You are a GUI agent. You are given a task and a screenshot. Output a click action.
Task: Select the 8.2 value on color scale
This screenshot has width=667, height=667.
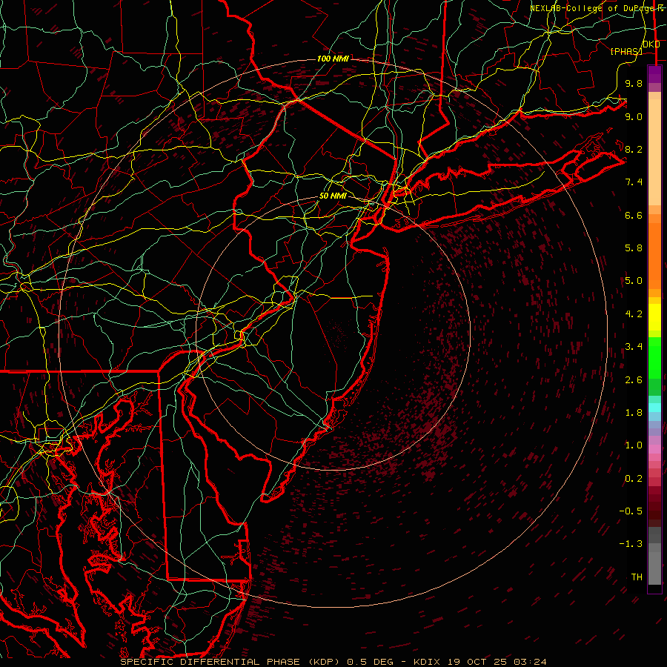tap(634, 149)
